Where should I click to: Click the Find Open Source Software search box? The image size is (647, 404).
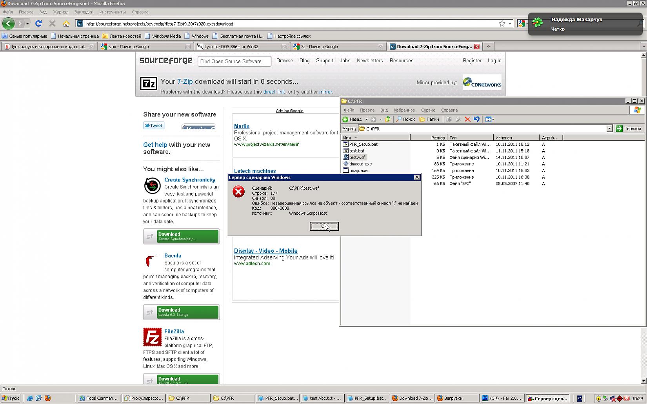click(x=234, y=61)
